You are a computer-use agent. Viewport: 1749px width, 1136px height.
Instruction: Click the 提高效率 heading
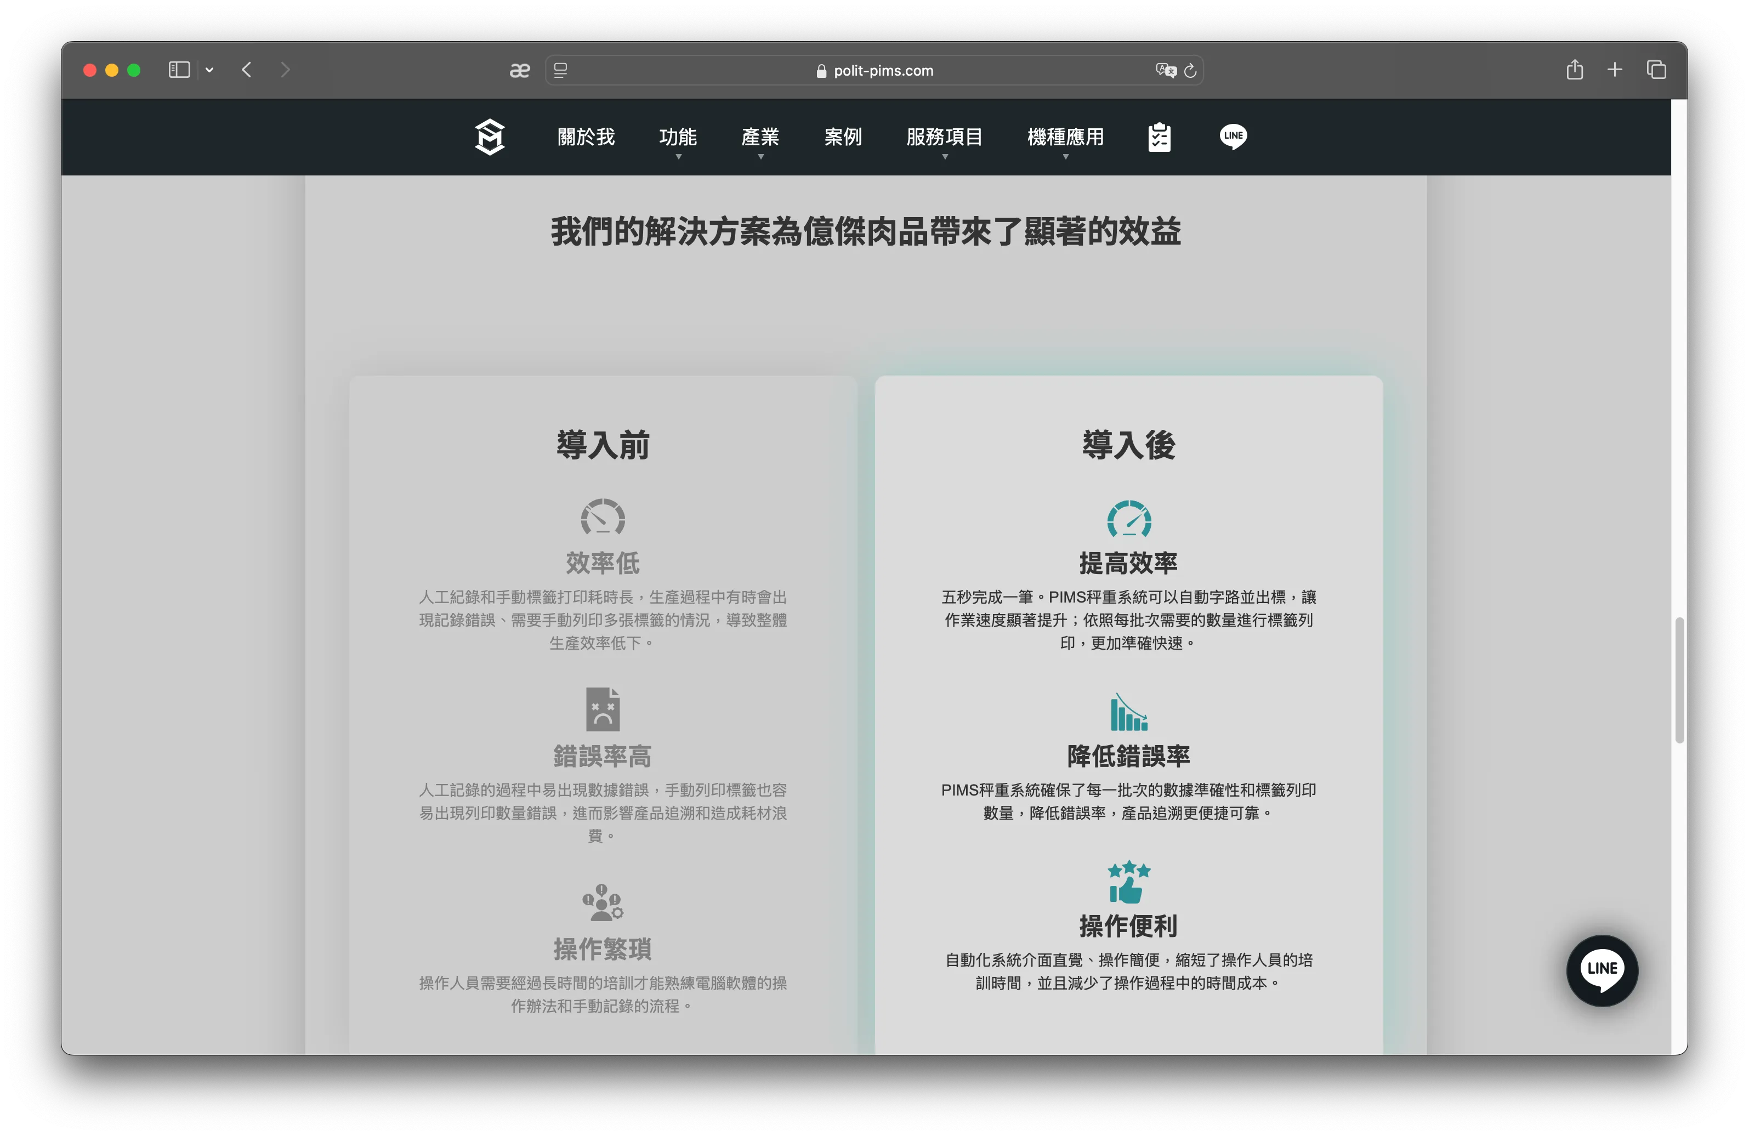tap(1129, 564)
